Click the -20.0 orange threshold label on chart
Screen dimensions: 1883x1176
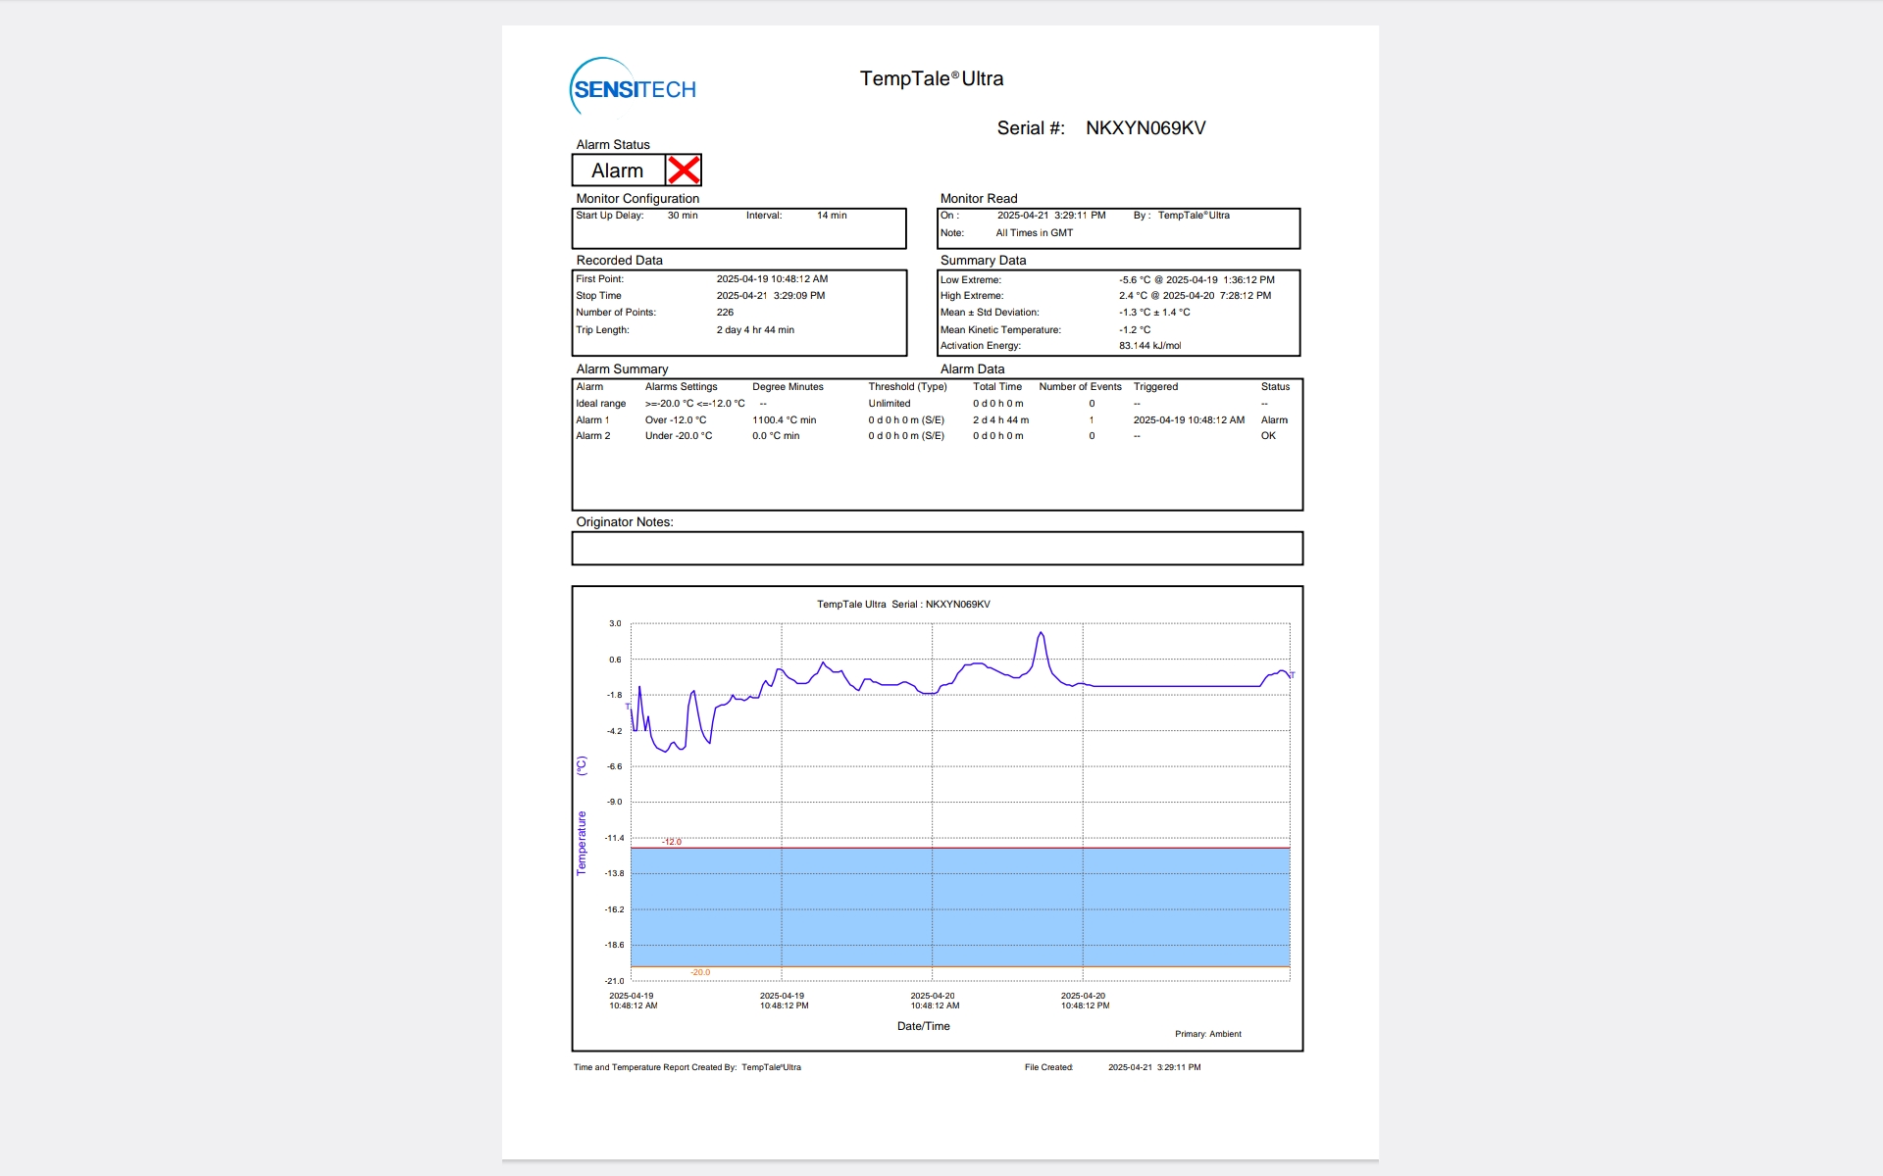700,972
